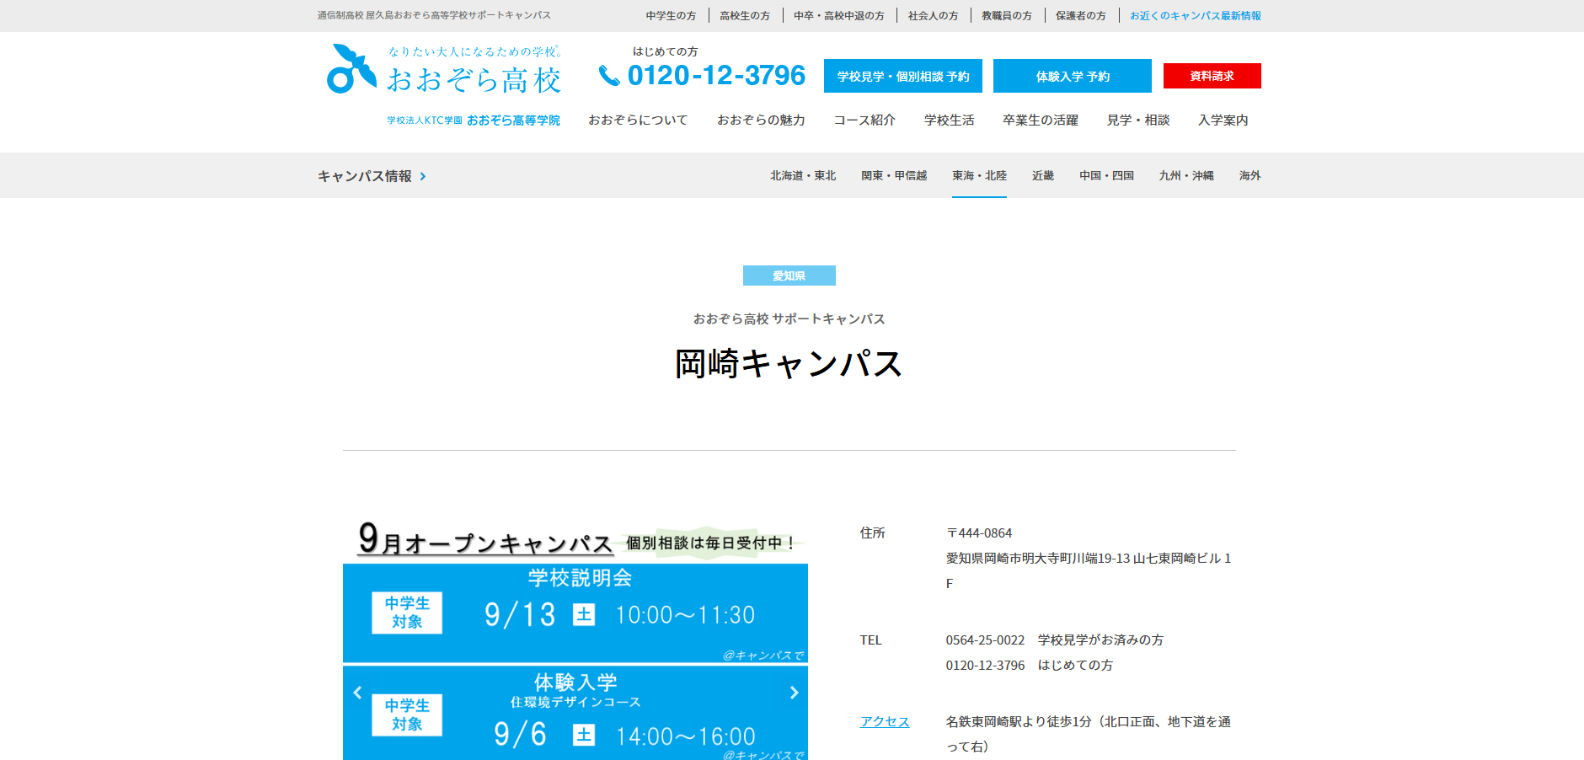This screenshot has width=1584, height=760.
Task: Click the おおぞら高校 logo
Action: [444, 69]
